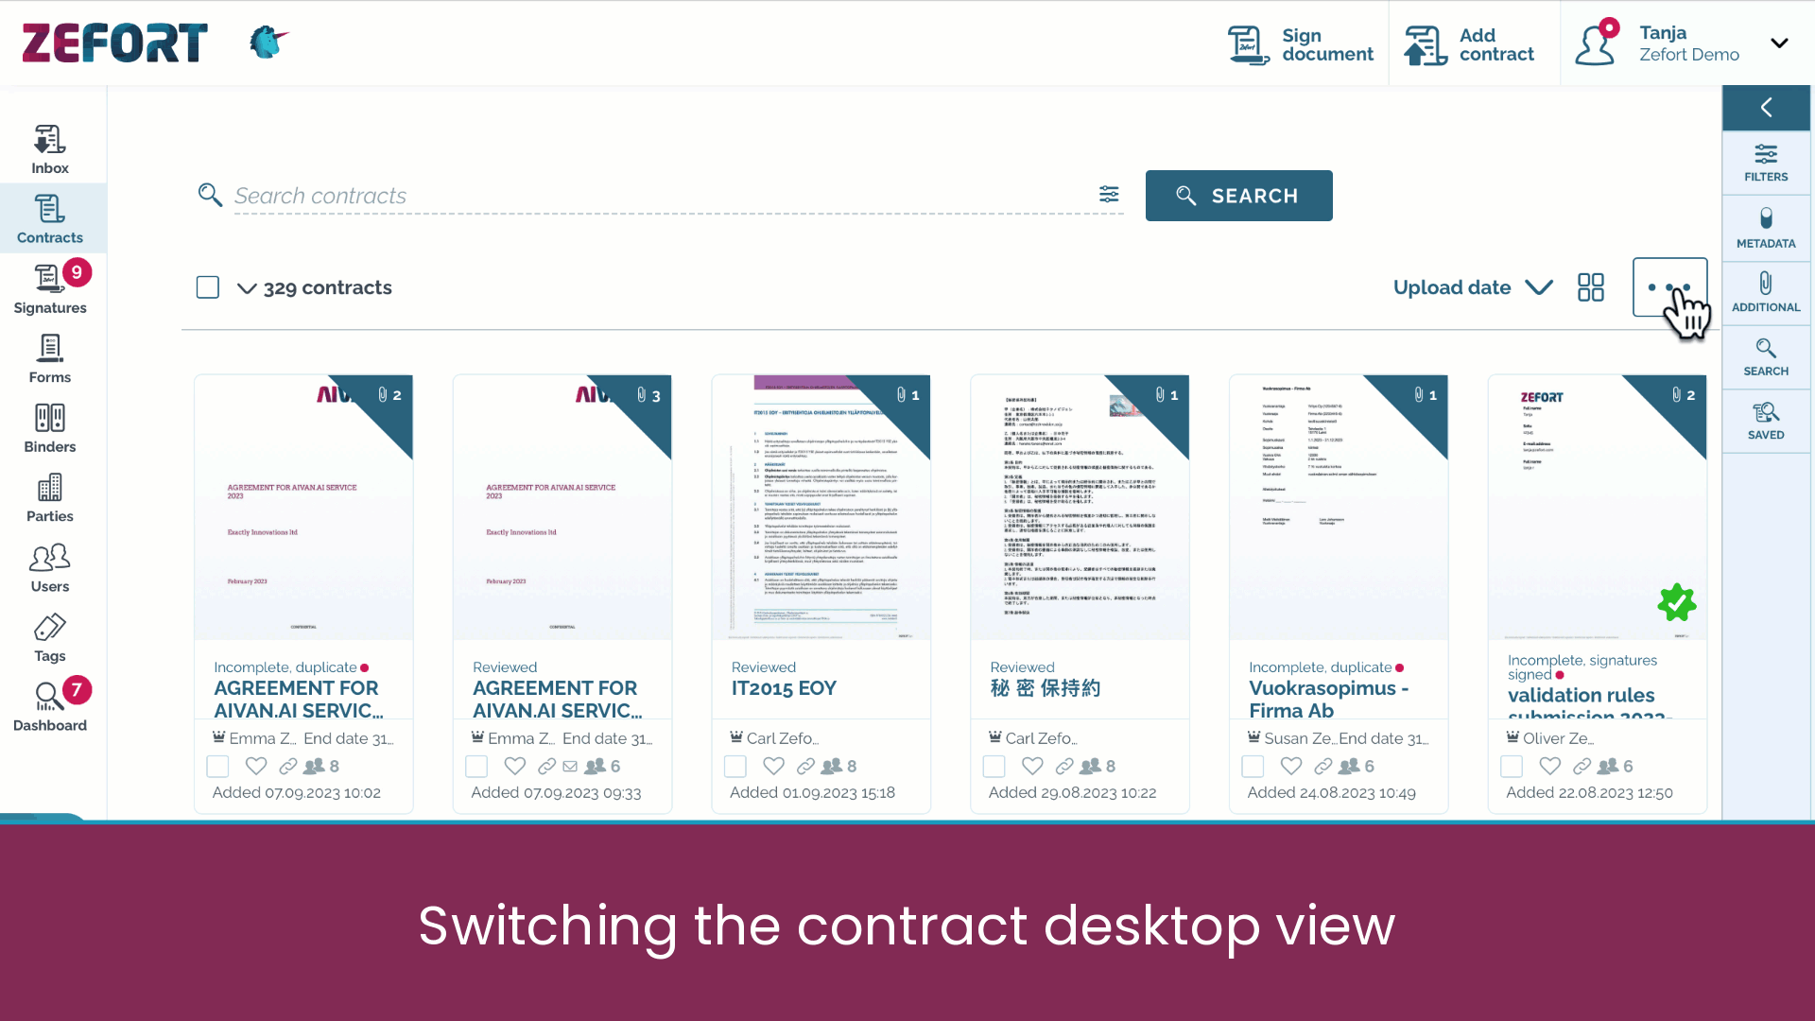Toggle grid view layout
Image resolution: width=1815 pixels, height=1021 pixels.
[1592, 286]
